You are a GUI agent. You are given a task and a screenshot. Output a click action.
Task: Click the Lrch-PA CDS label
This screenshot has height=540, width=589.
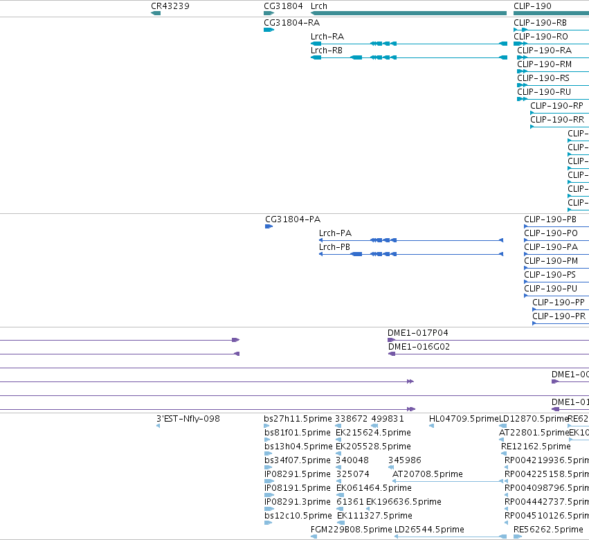(335, 233)
